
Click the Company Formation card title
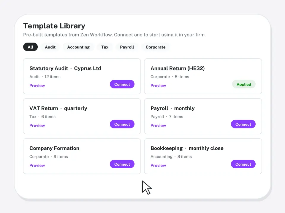point(54,148)
